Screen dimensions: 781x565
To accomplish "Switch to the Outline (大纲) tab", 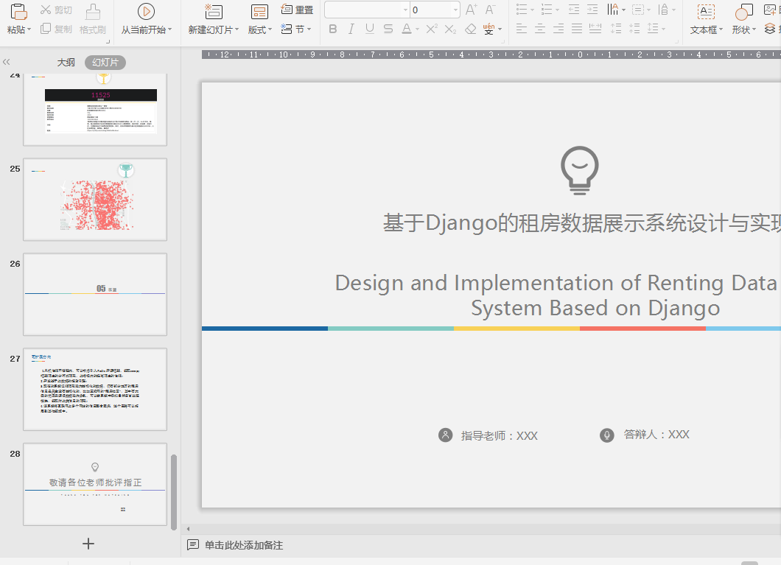I will tap(66, 63).
